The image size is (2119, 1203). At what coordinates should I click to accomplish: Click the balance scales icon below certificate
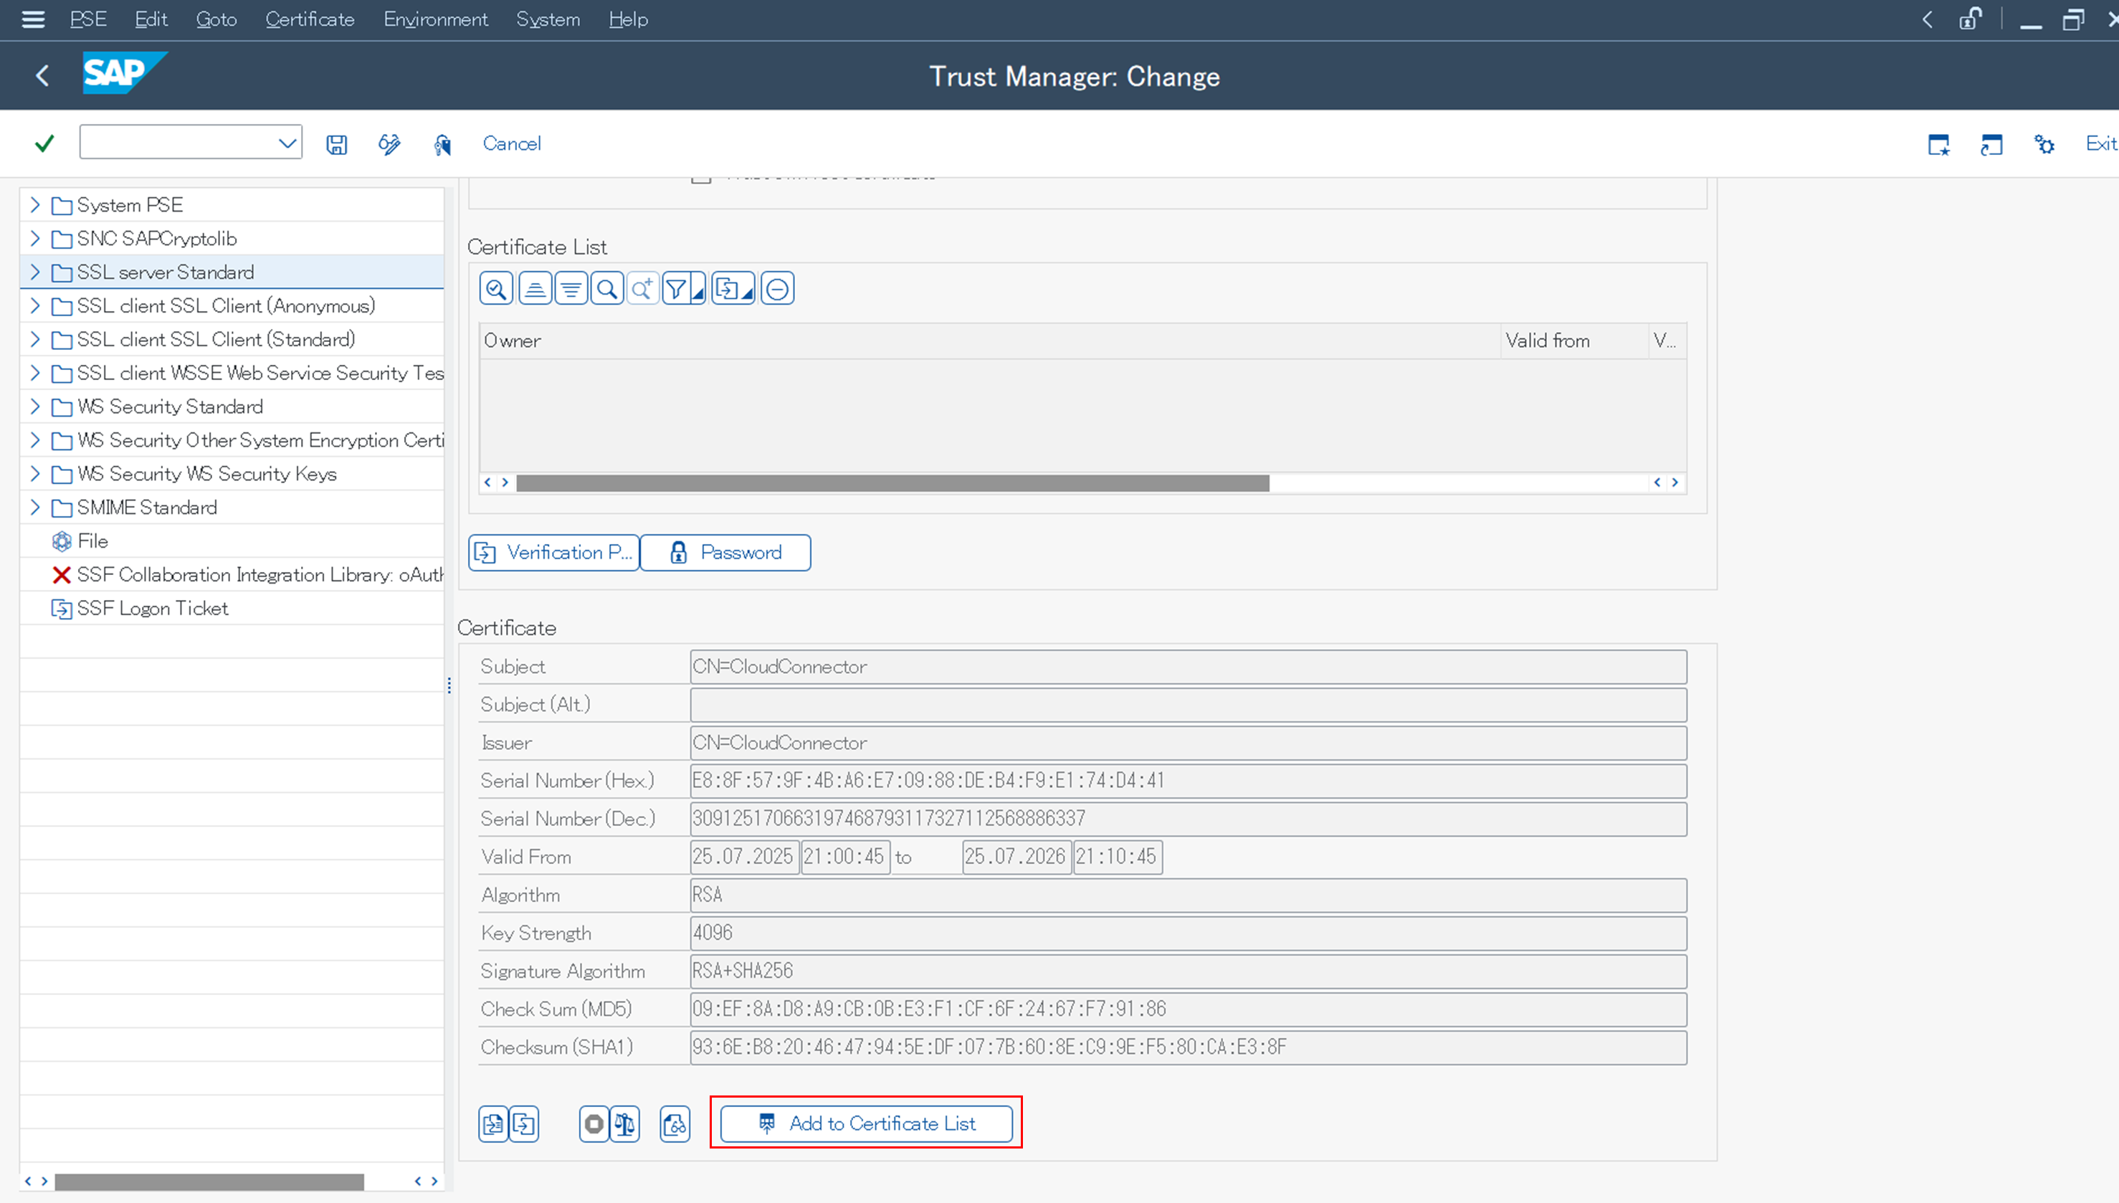[625, 1123]
